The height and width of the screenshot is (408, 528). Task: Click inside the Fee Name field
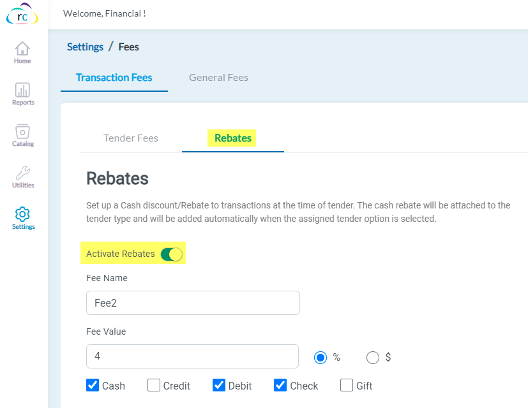tap(193, 303)
